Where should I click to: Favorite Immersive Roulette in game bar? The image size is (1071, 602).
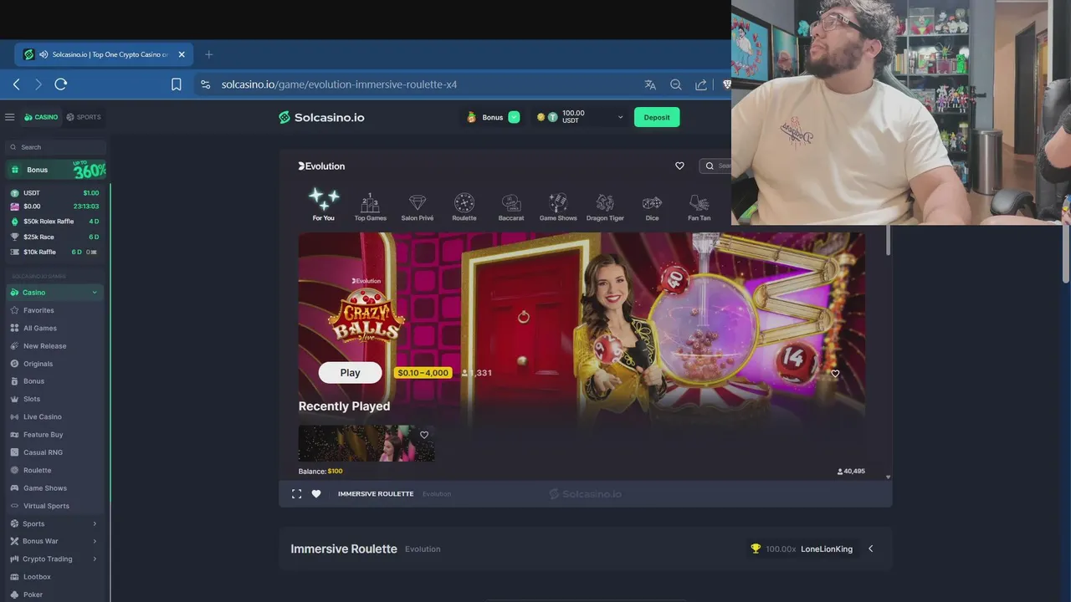click(x=316, y=494)
